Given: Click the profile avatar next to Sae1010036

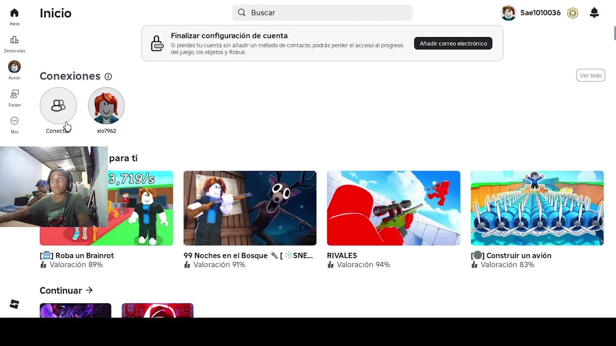Looking at the screenshot, I should [x=509, y=13].
